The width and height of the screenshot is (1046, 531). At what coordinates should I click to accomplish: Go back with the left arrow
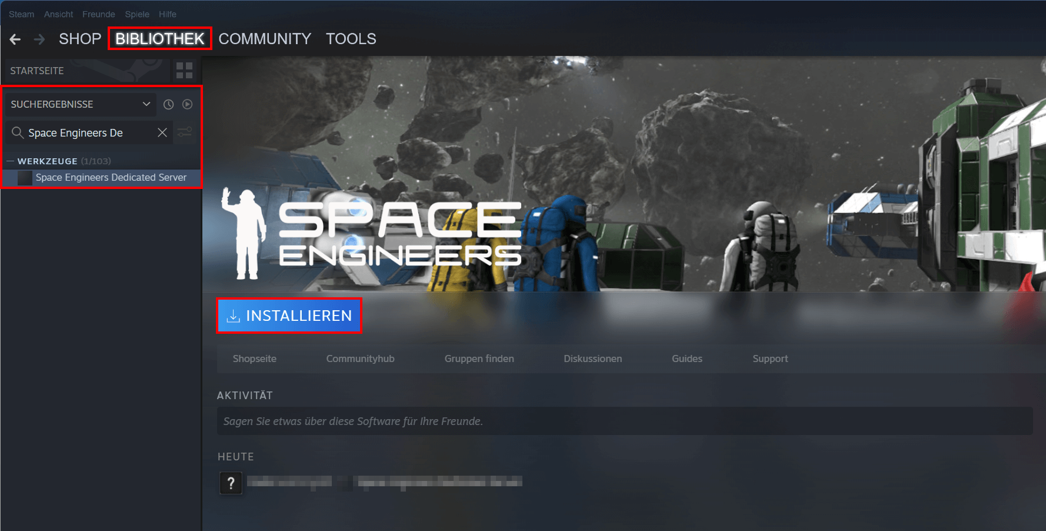coord(15,39)
